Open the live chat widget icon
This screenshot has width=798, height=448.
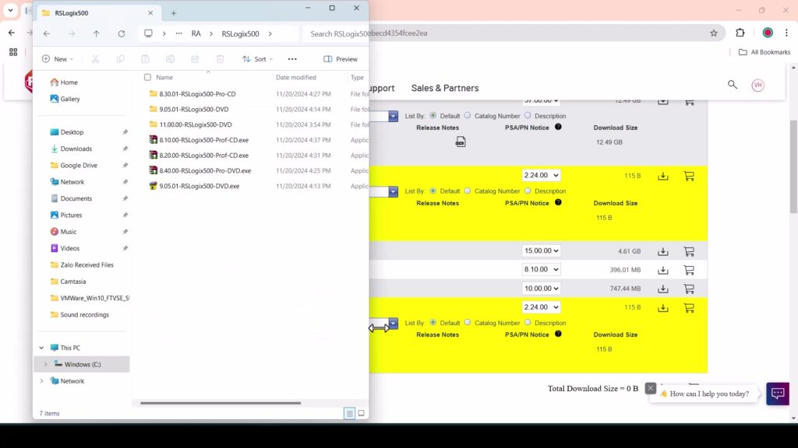click(x=778, y=394)
